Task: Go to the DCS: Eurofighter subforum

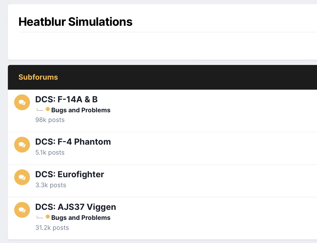Action: pos(69,174)
